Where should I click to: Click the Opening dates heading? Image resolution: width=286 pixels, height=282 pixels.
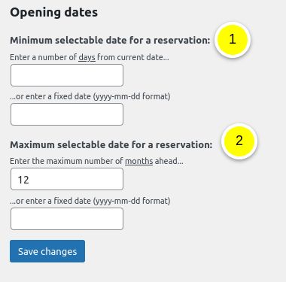pyautogui.click(x=53, y=13)
